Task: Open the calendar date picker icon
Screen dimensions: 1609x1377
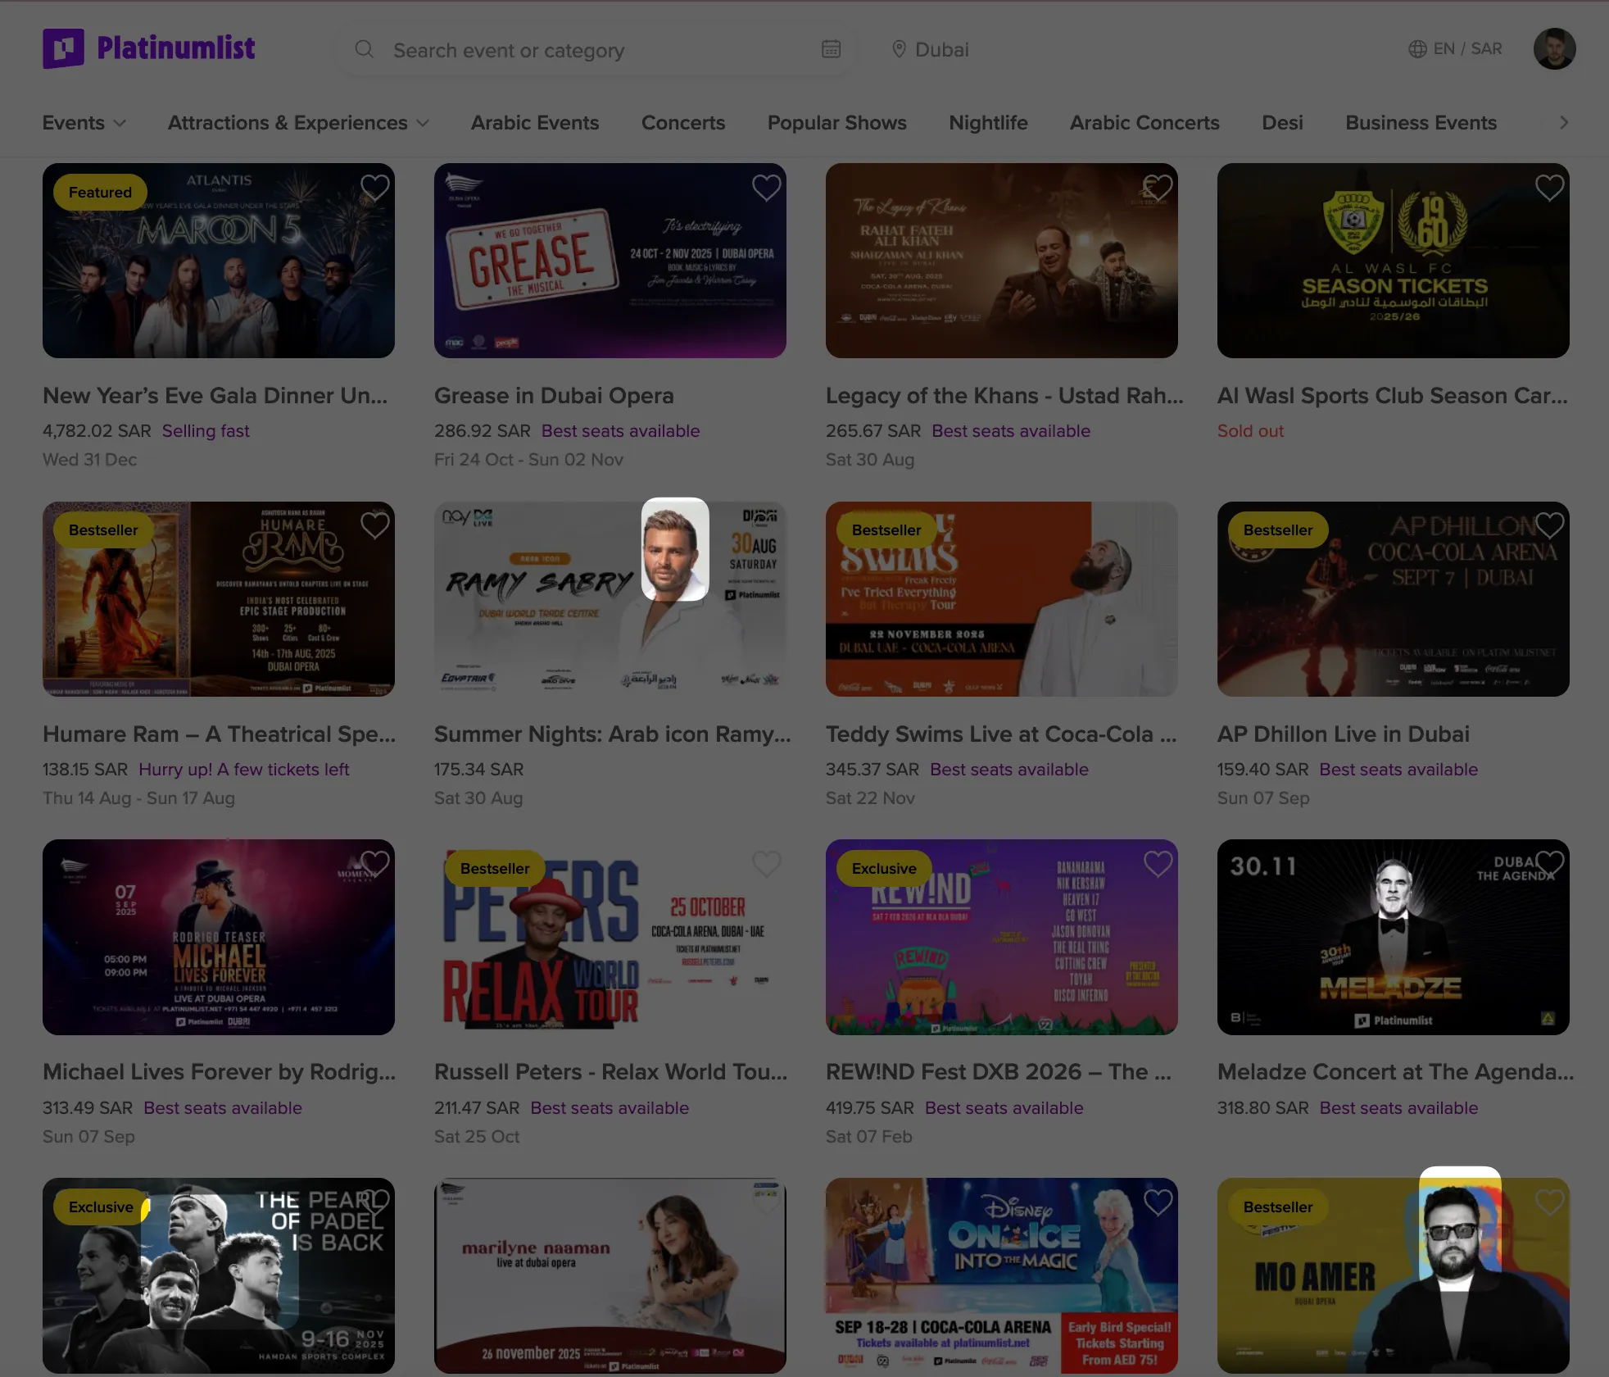Action: click(831, 49)
